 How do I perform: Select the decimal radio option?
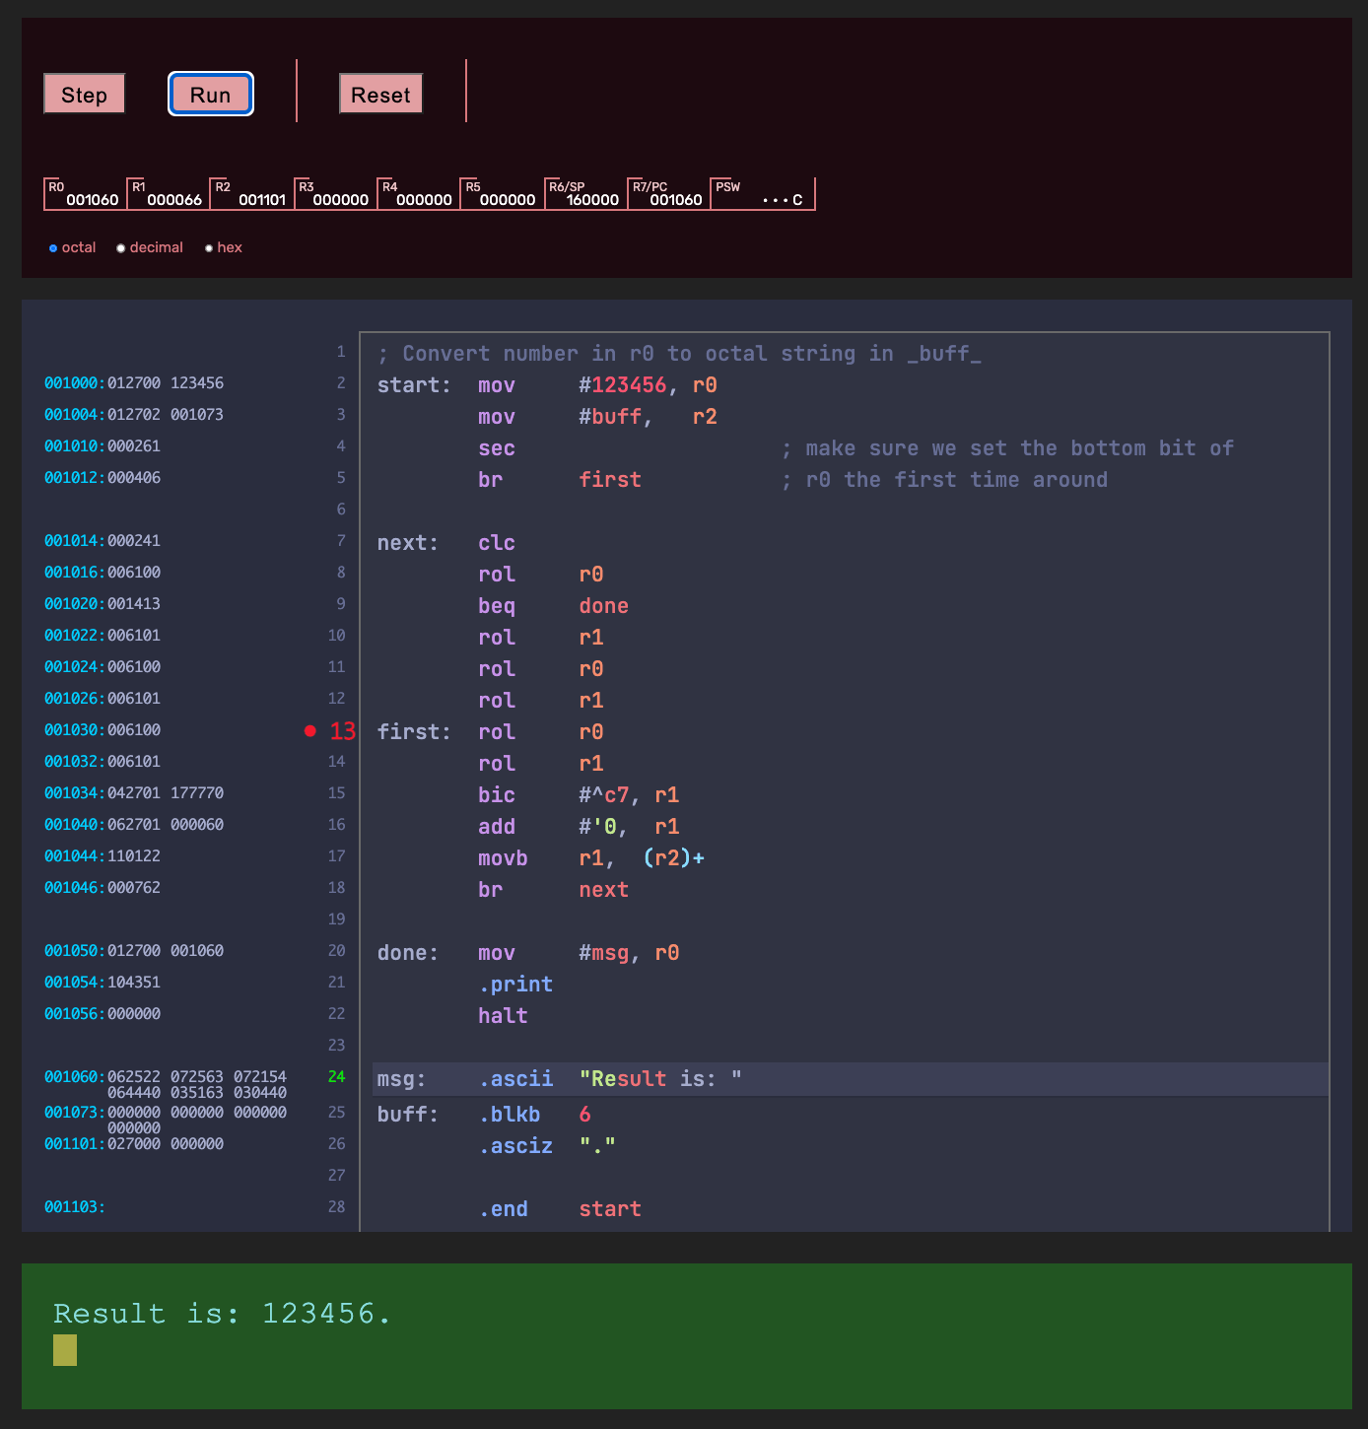point(121,248)
